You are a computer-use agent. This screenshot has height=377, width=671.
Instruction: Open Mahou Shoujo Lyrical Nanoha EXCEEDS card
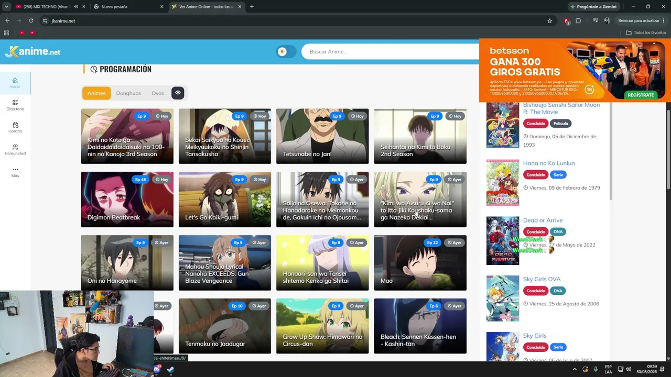pos(225,263)
